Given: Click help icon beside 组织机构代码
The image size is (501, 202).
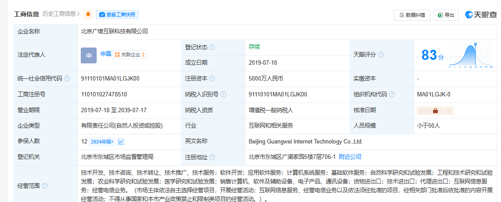Looking at the screenshot, I should coord(392,94).
